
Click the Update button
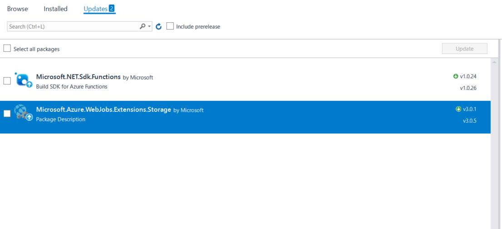(464, 49)
